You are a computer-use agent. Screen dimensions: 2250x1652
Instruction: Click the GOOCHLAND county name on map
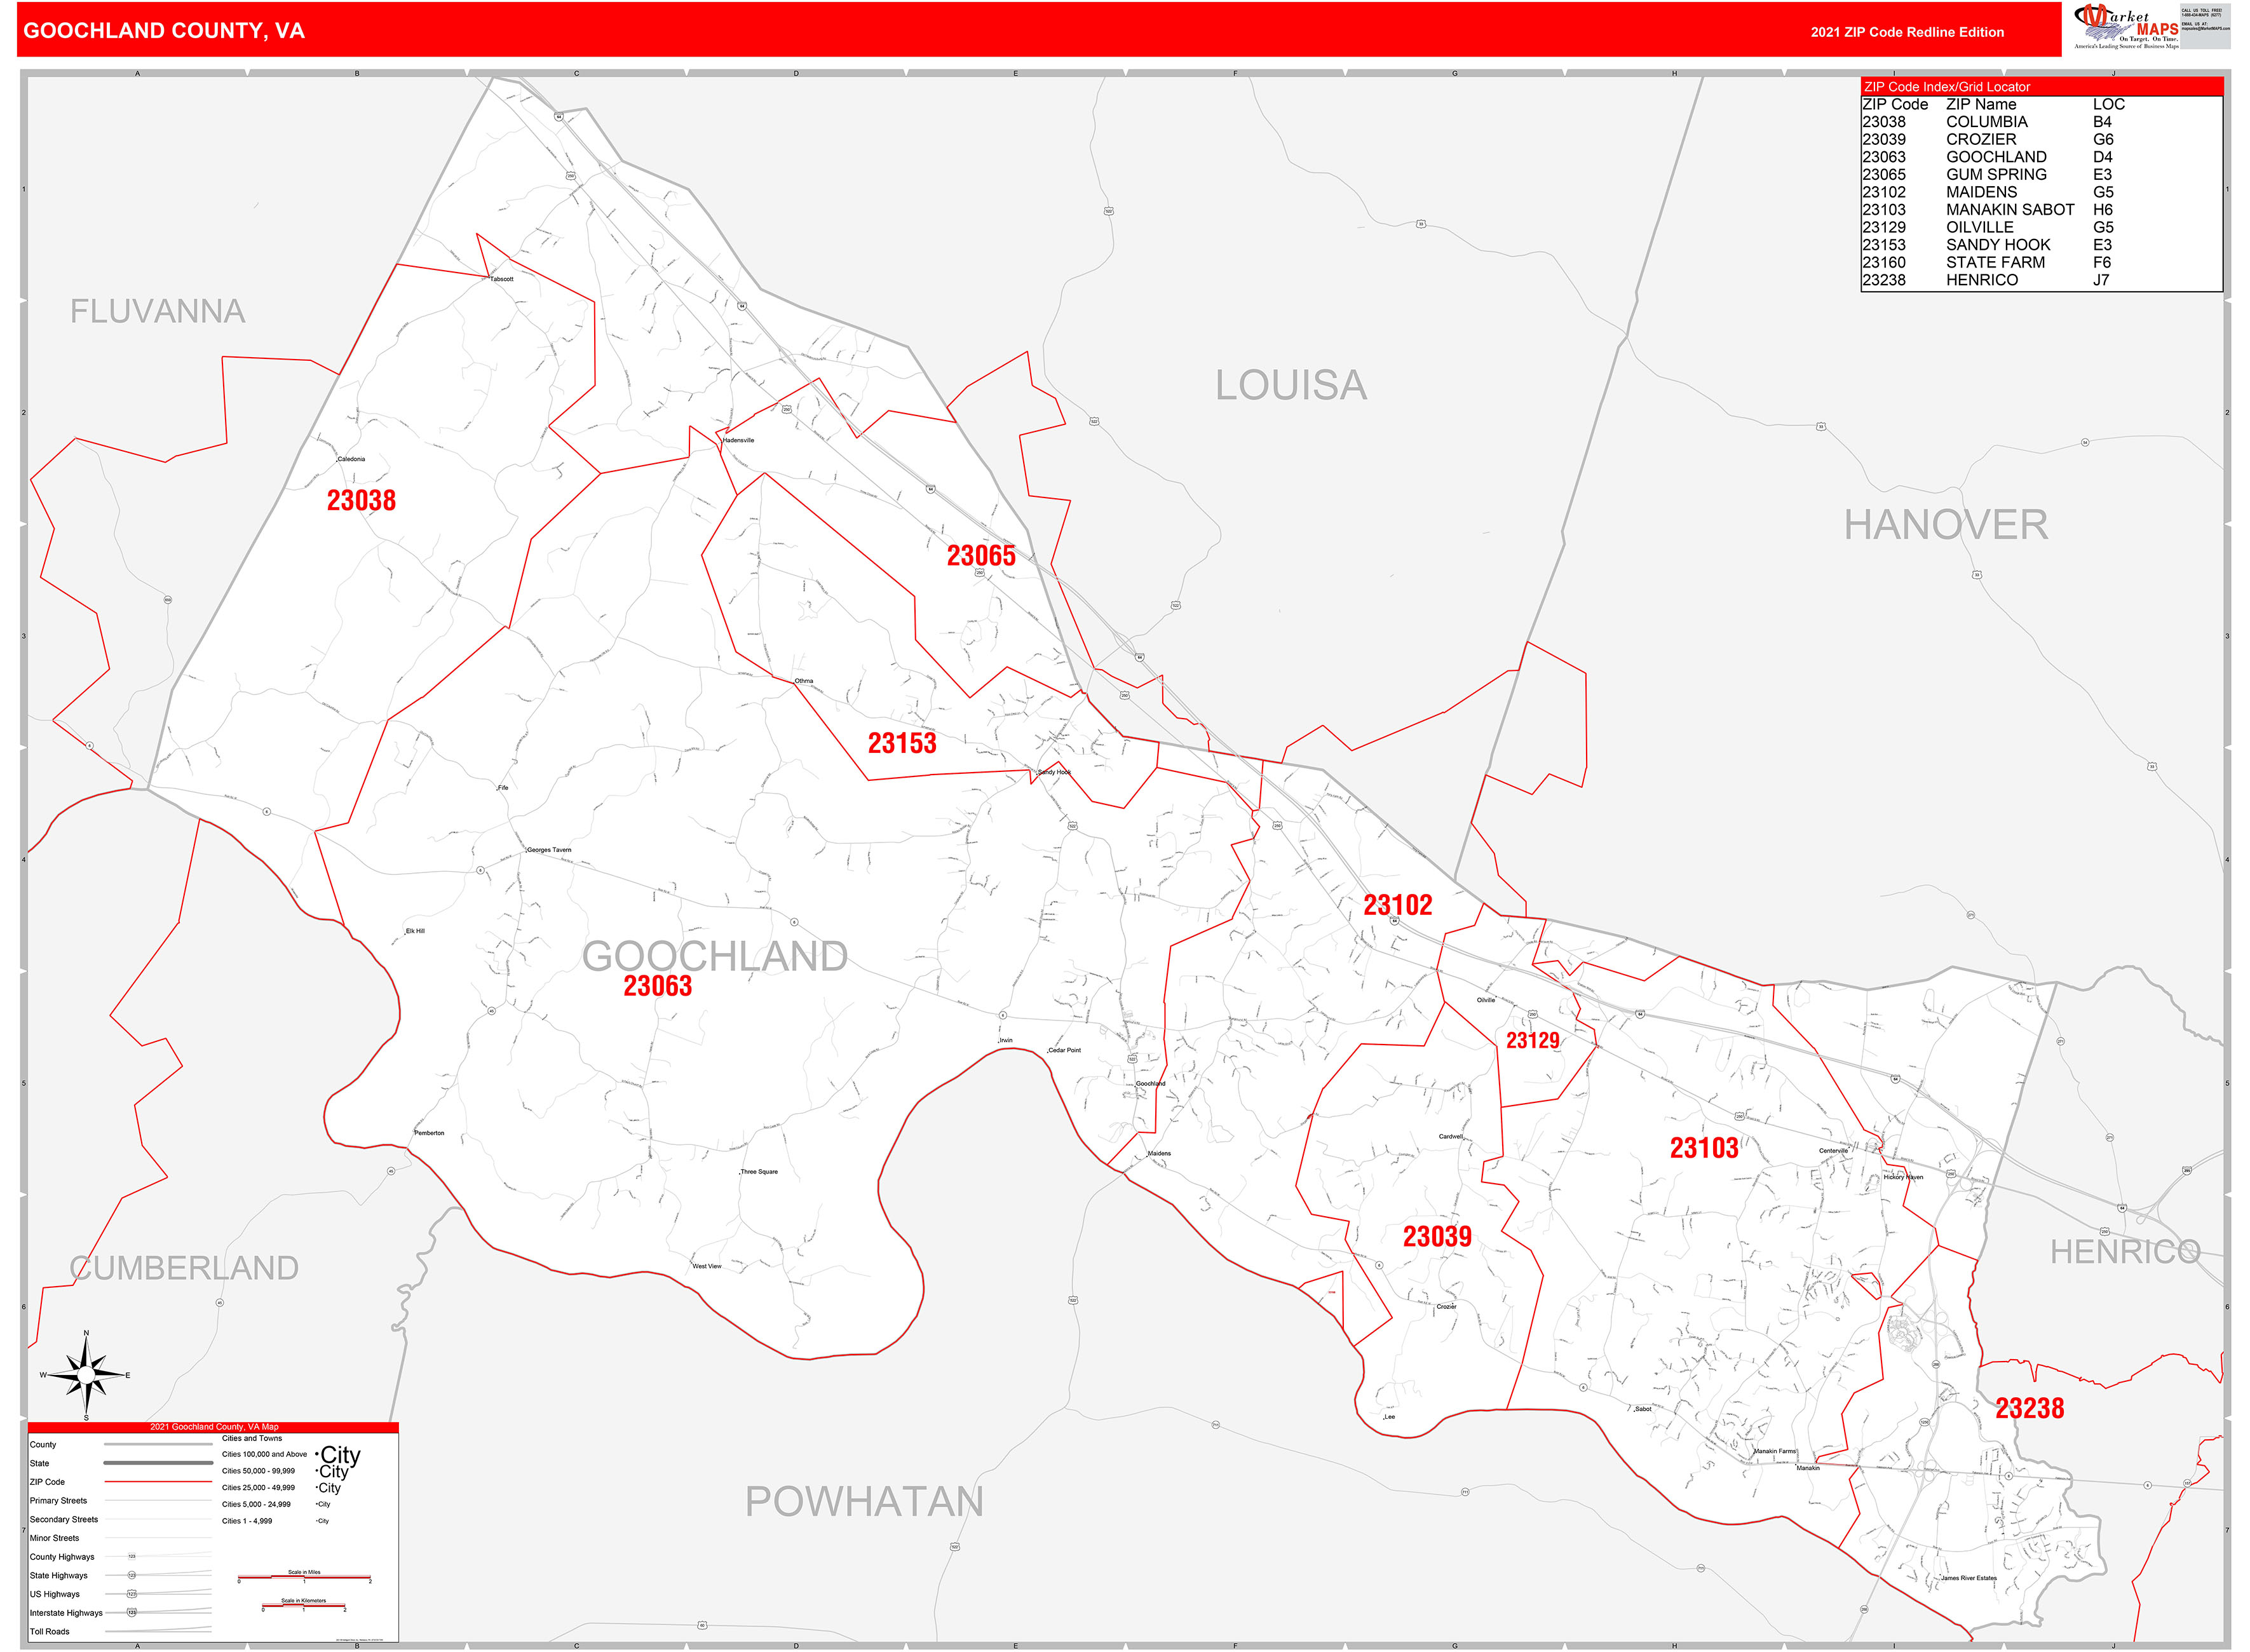[715, 957]
